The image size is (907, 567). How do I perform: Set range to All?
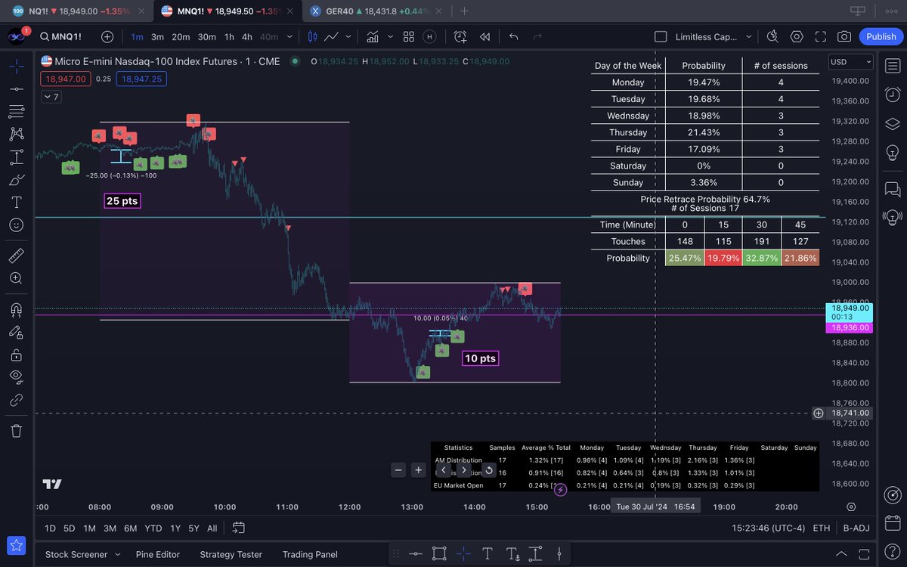212,528
